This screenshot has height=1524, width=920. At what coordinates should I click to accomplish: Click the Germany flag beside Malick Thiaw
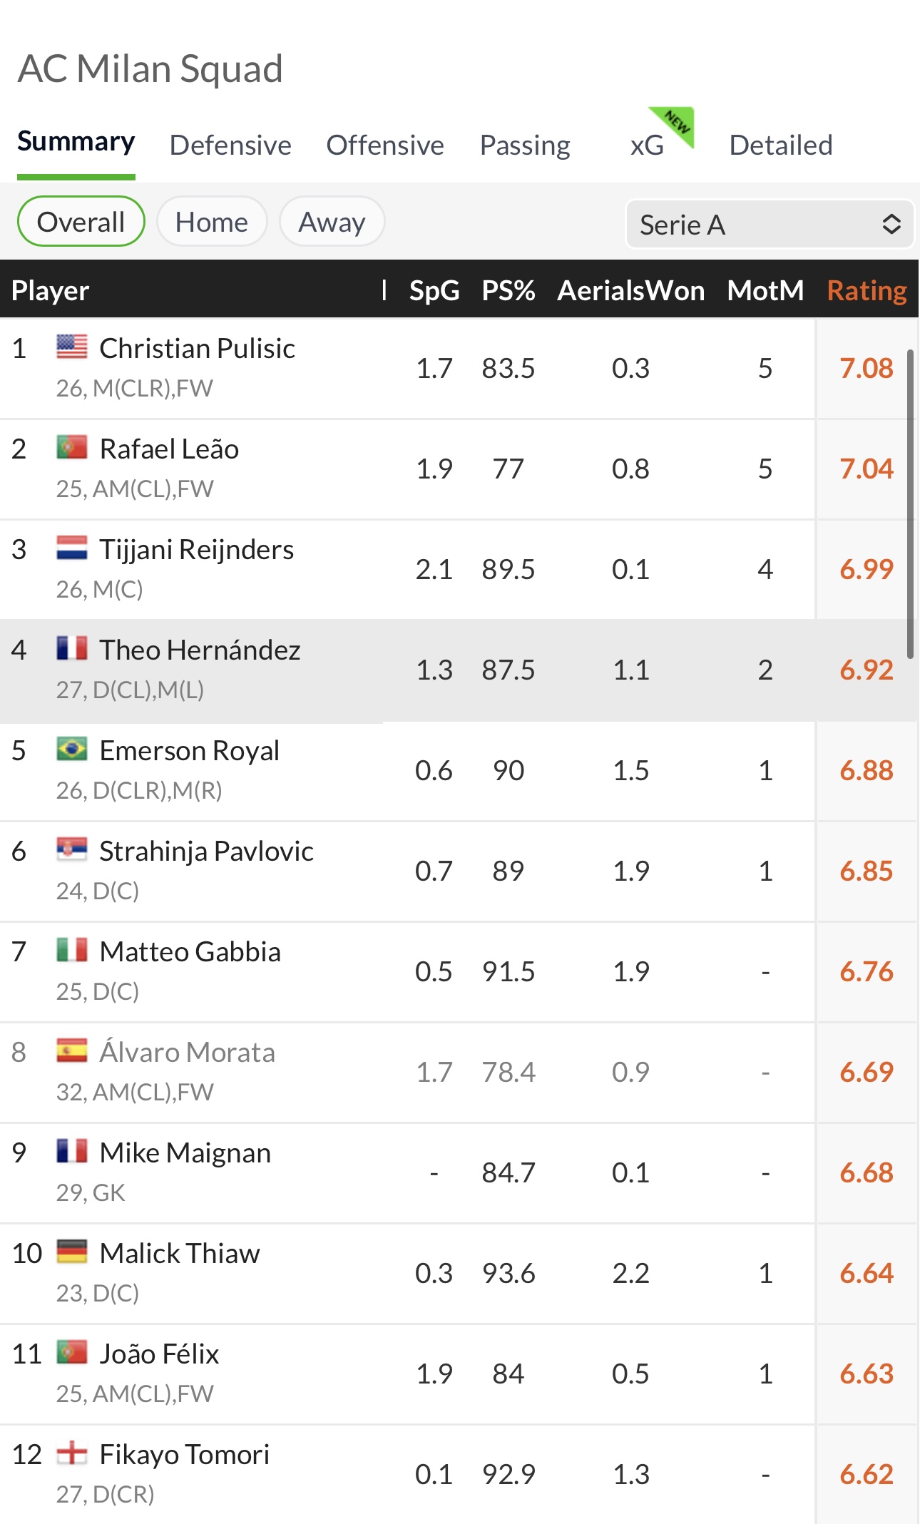point(71,1252)
